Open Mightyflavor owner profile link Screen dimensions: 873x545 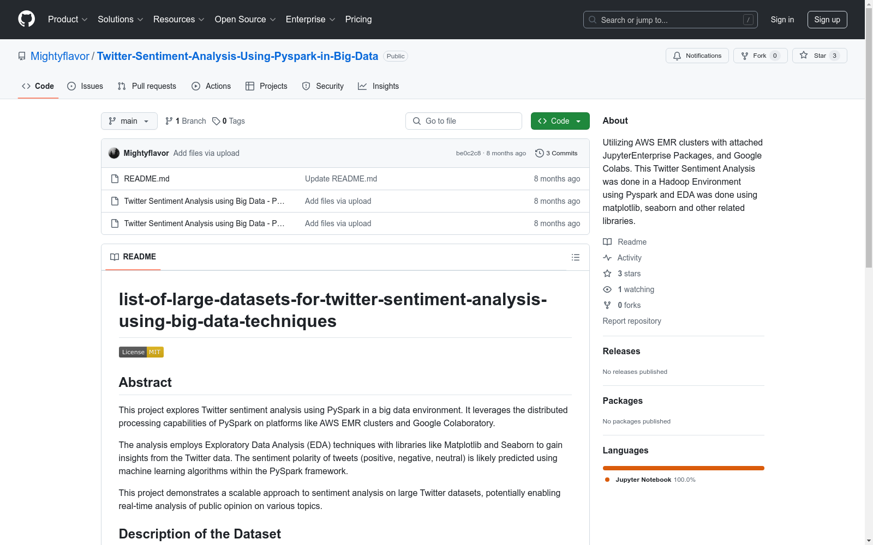coord(60,56)
